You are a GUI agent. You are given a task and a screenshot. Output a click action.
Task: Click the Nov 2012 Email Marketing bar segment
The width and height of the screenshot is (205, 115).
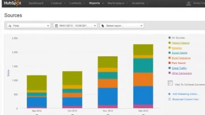click(108, 83)
